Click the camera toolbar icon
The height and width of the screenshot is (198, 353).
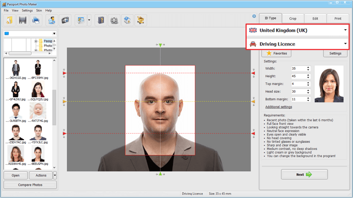tap(65, 20)
